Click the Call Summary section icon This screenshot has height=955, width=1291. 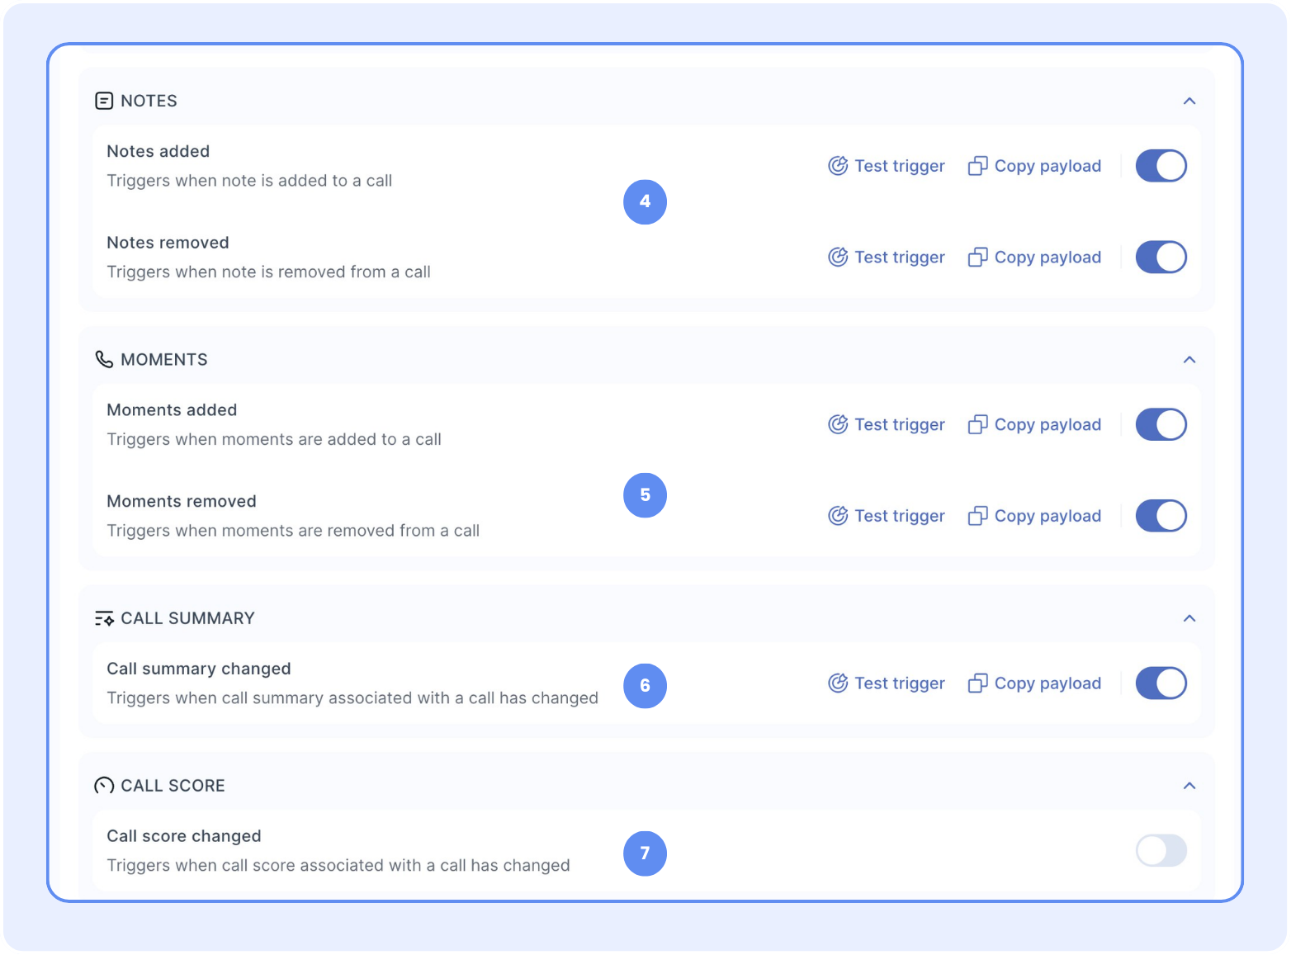click(x=104, y=618)
